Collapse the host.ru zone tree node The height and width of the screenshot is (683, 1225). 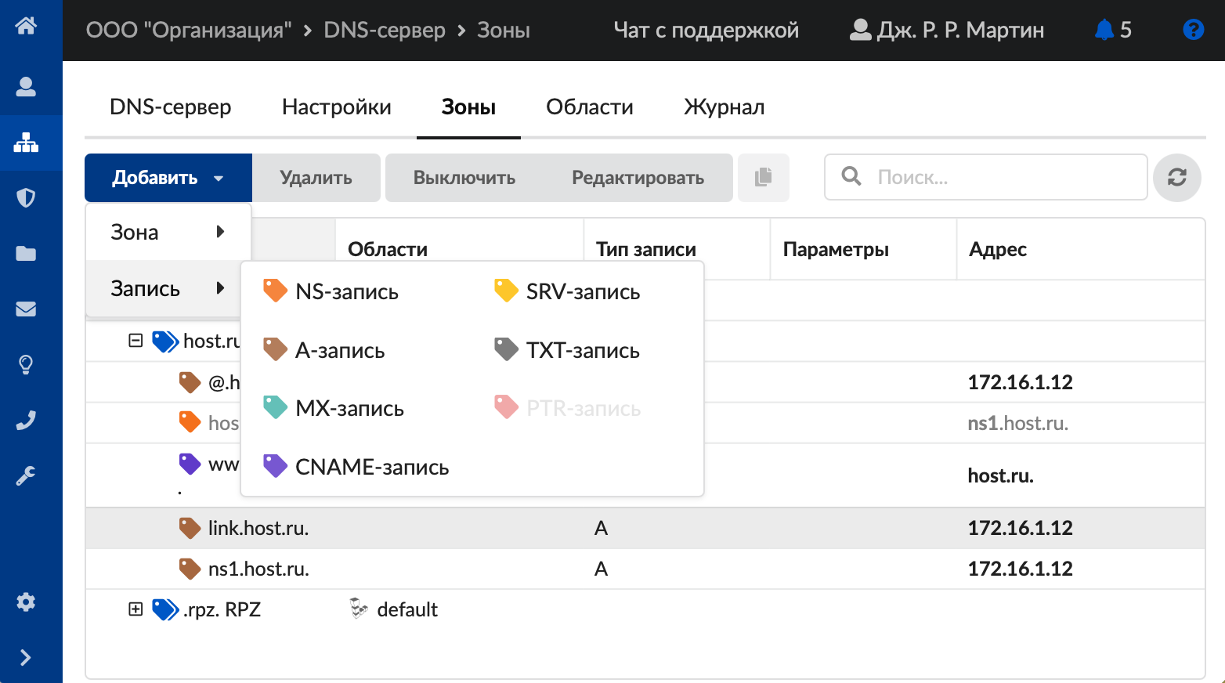tap(136, 341)
